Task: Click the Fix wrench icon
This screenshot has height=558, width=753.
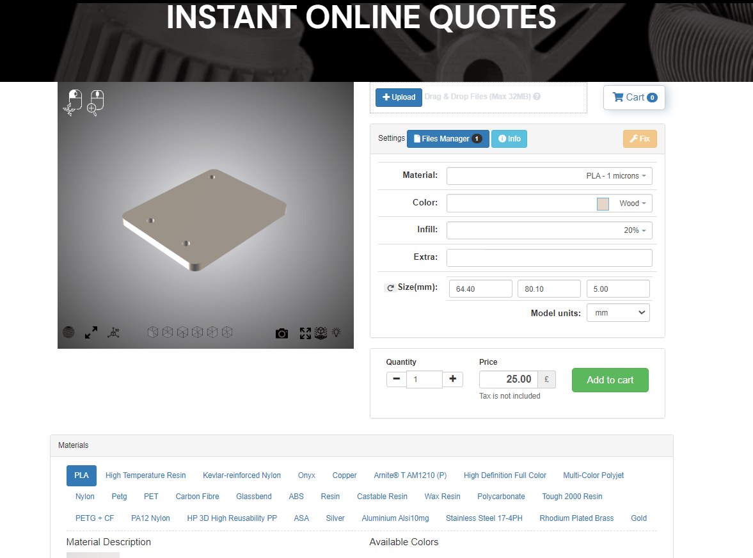Action: [639, 138]
